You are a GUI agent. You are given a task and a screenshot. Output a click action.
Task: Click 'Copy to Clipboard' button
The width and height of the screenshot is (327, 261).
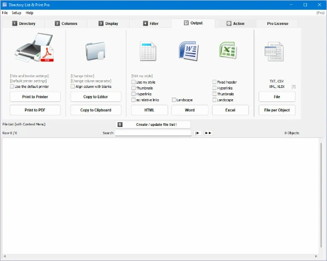96,110
